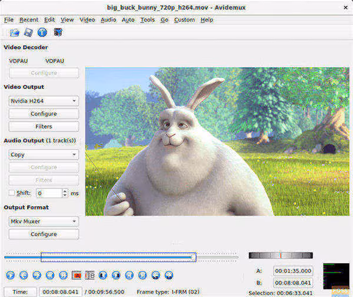Open the Video menu
Screen dimensions: 353x297
pyautogui.click(x=87, y=20)
